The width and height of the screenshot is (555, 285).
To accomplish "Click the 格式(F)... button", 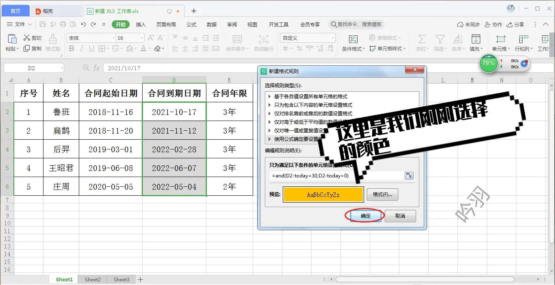I will click(382, 194).
